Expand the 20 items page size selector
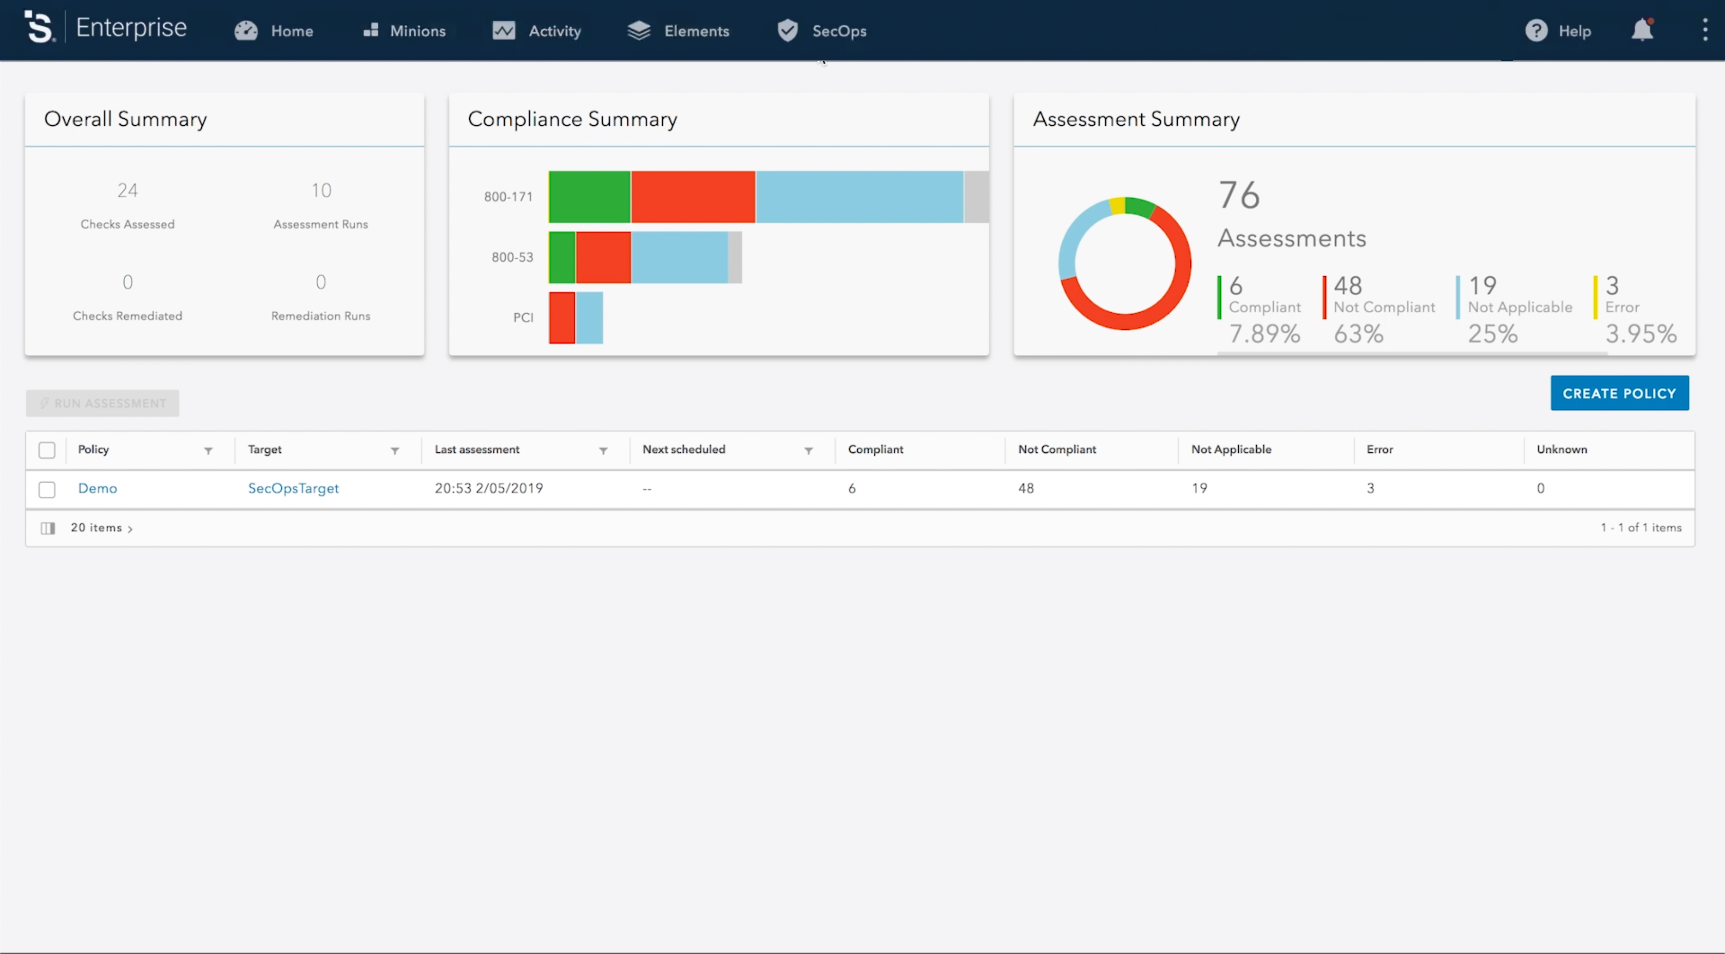 [102, 528]
